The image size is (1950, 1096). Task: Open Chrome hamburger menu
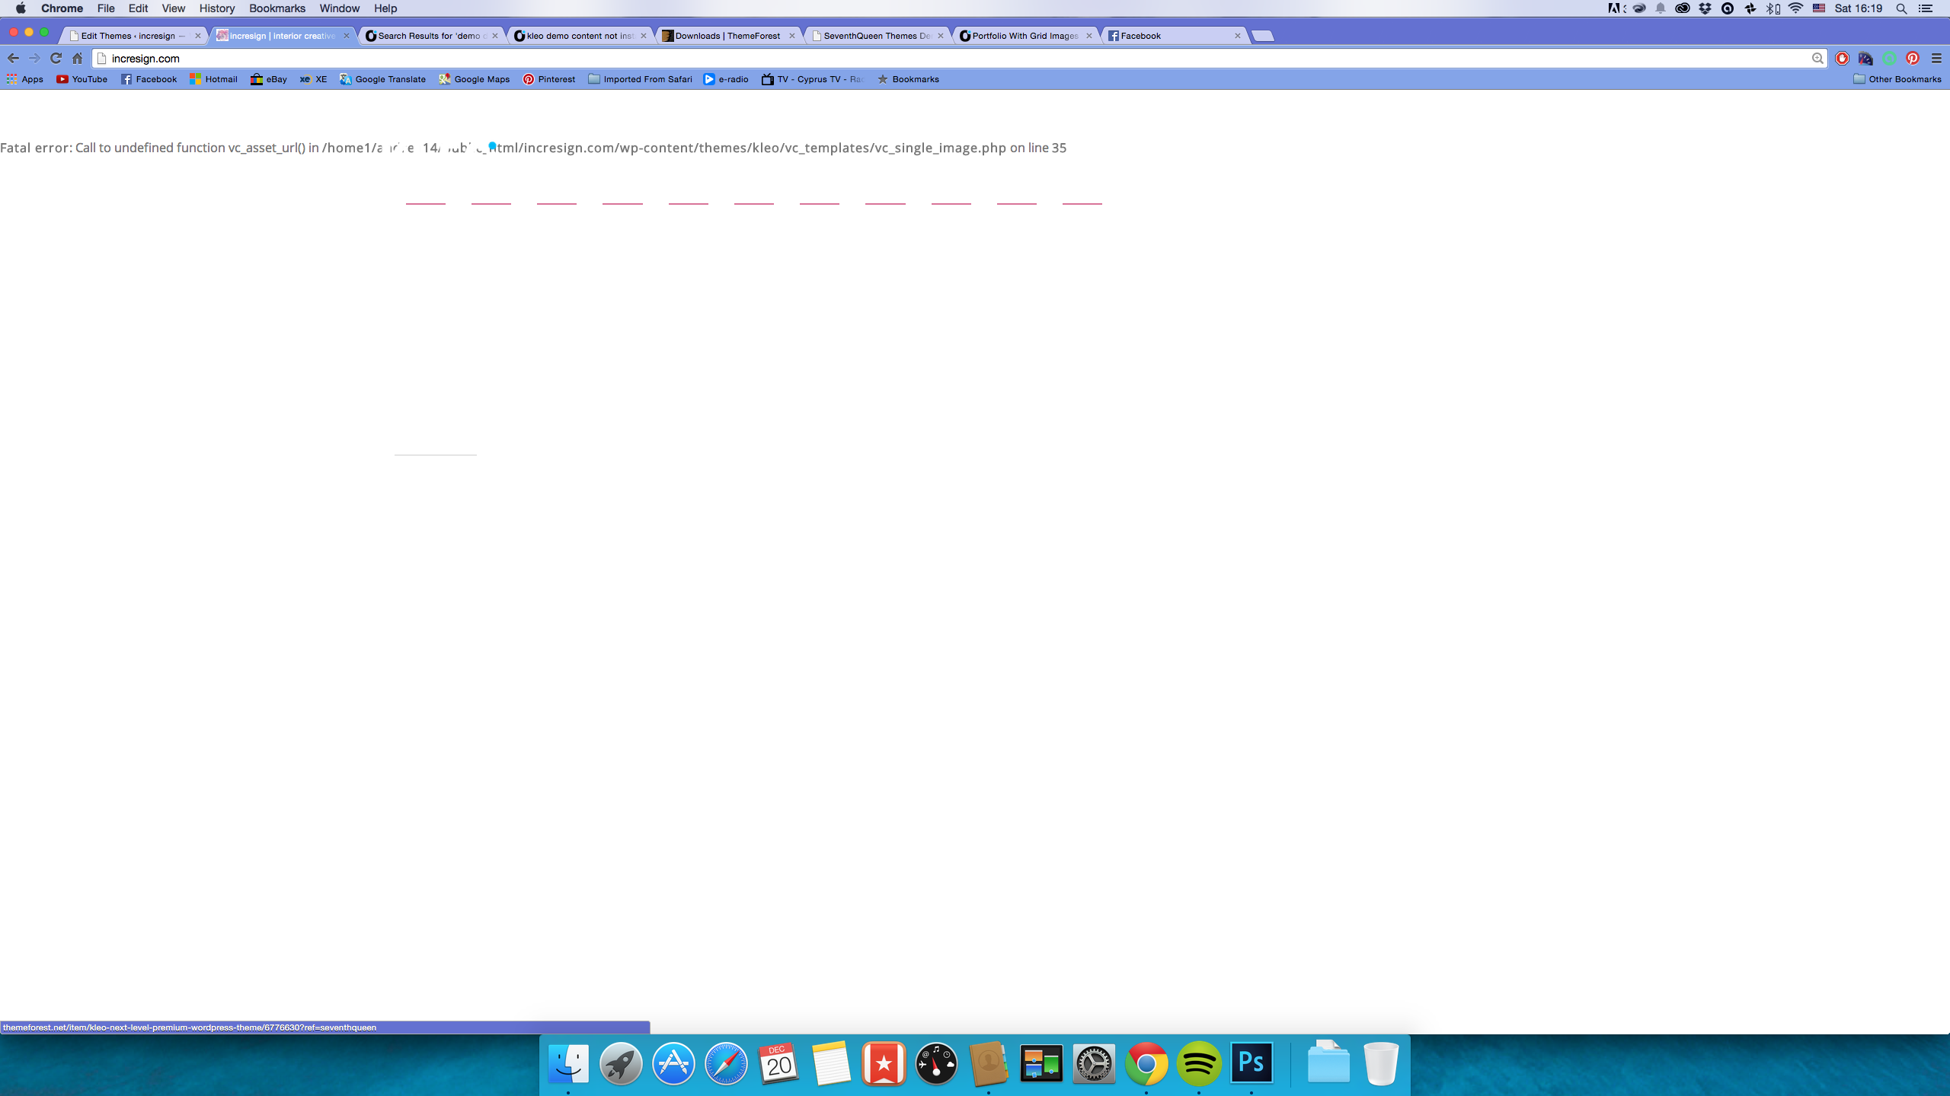point(1936,58)
